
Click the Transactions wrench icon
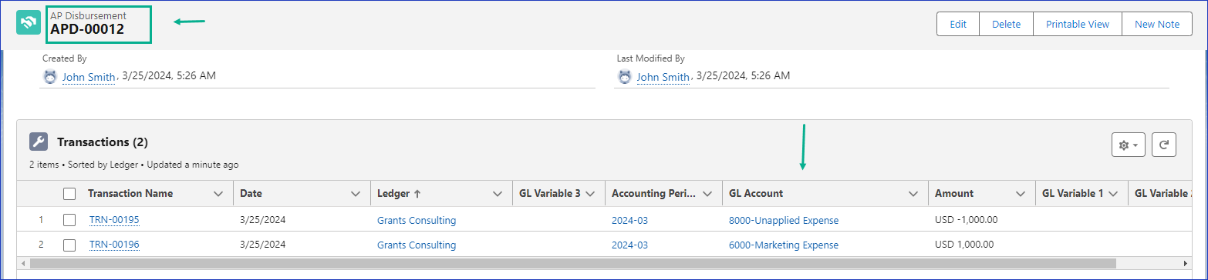pyautogui.click(x=39, y=142)
